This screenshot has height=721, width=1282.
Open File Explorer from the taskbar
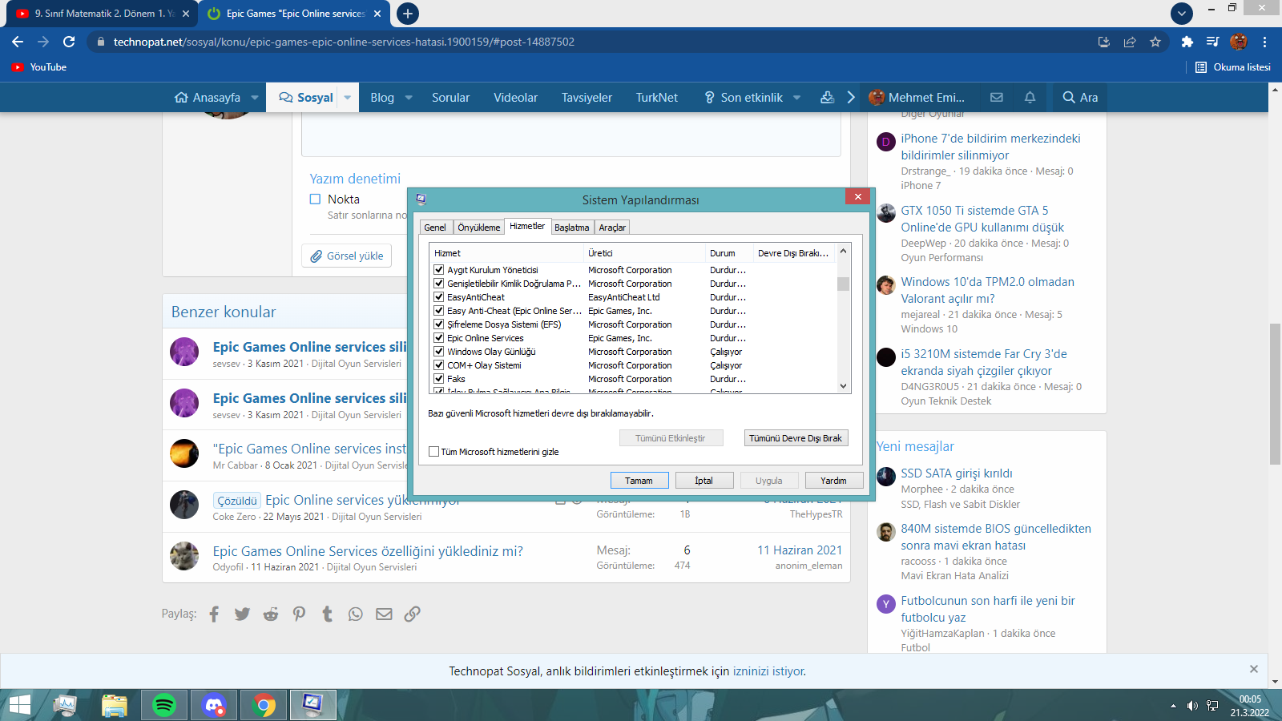[115, 705]
